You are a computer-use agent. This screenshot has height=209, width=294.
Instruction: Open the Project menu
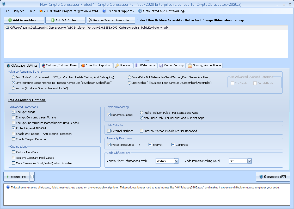pyautogui.click(x=19, y=11)
